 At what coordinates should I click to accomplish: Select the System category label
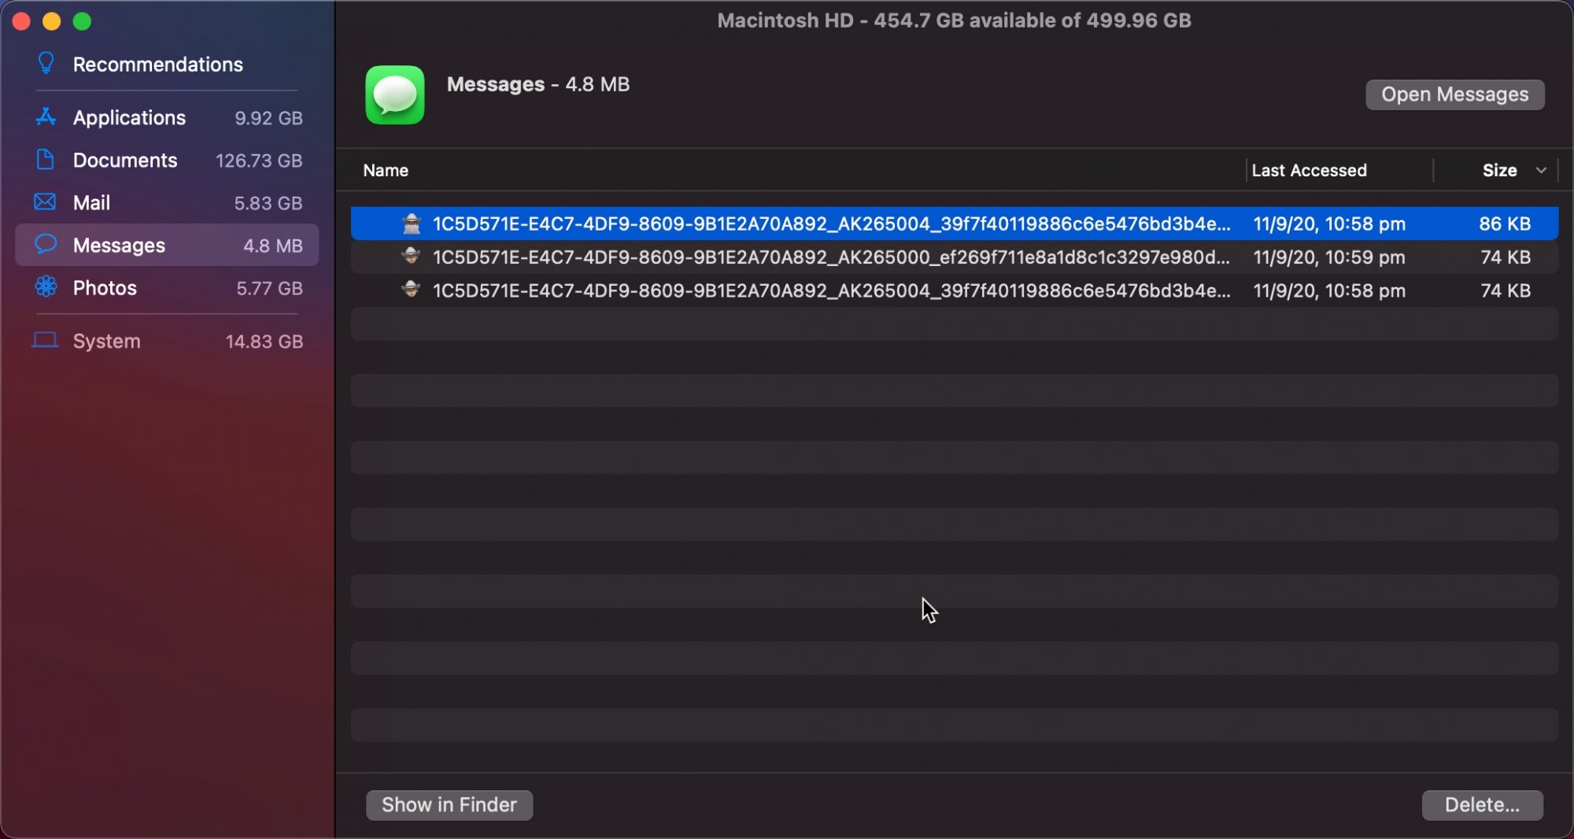tap(107, 341)
